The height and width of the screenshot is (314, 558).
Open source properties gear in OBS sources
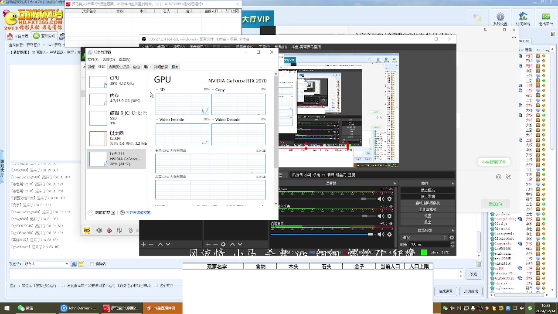point(223,244)
